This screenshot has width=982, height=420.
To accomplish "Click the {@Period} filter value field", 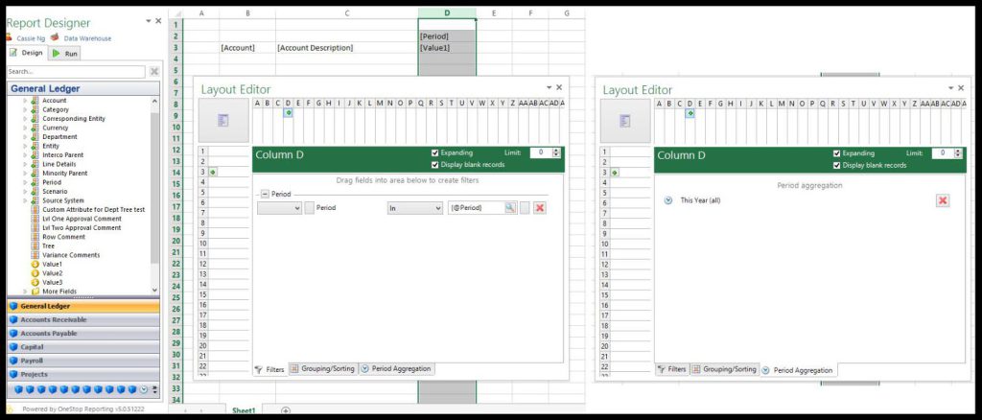I will click(475, 208).
